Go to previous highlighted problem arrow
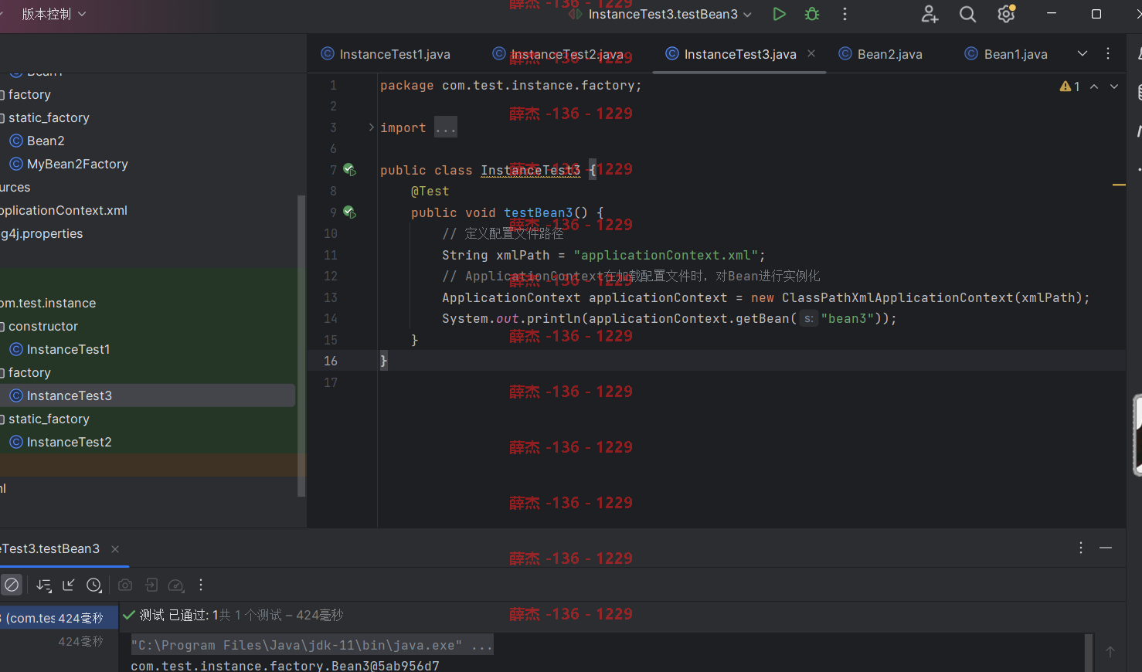The width and height of the screenshot is (1142, 672). click(1094, 87)
